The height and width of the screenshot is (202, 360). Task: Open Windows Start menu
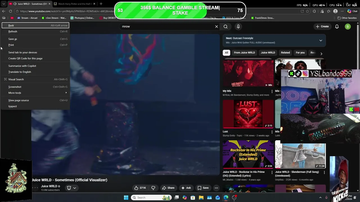(126, 198)
